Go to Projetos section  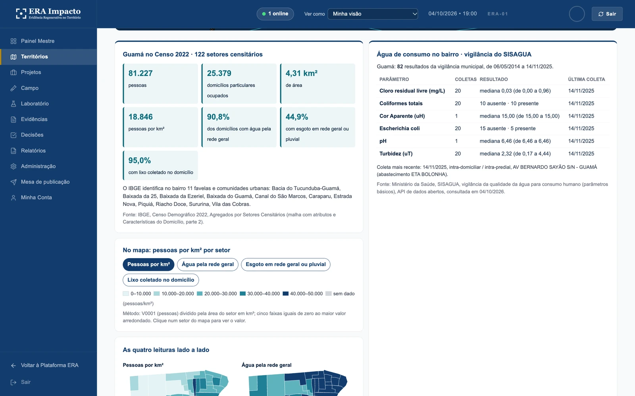[48, 72]
